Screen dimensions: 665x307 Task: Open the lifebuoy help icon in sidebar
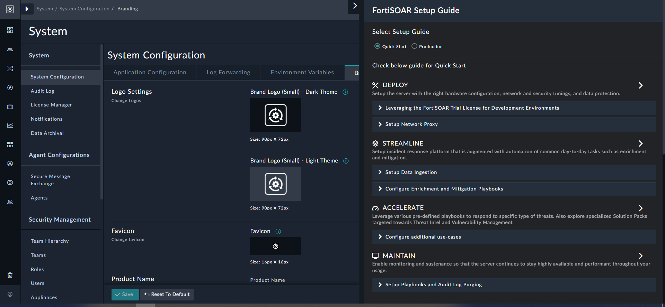(x=10, y=183)
